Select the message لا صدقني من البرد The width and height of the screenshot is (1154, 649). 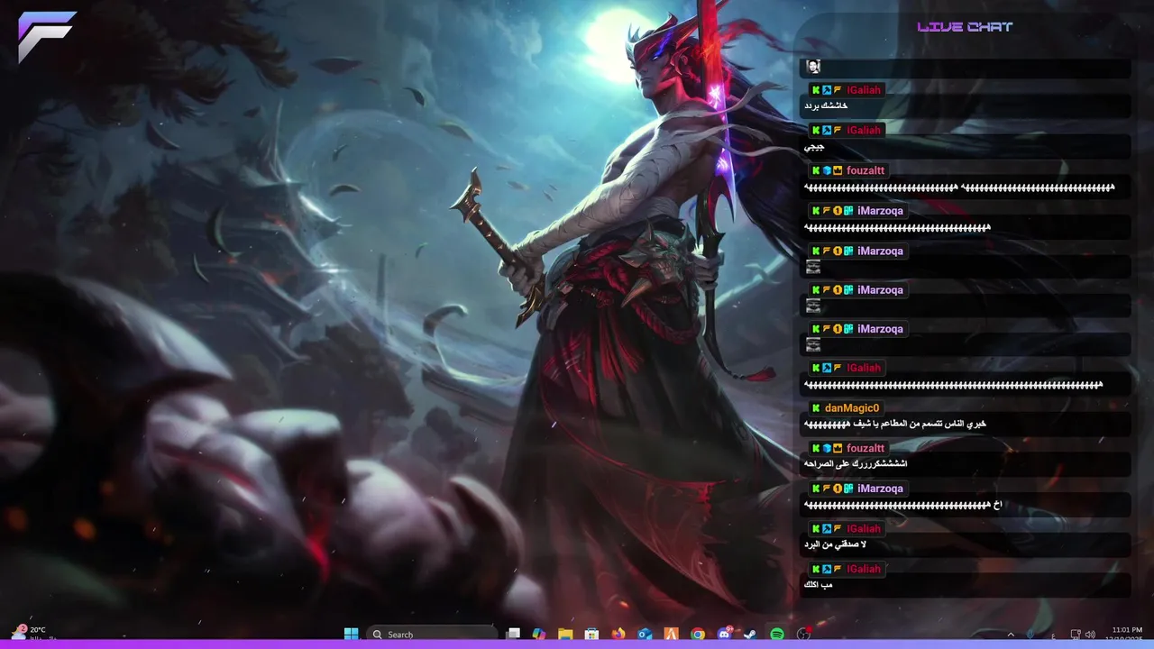[x=834, y=544]
